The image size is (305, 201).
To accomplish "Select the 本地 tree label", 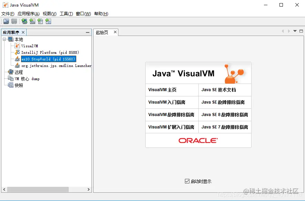I will [x=19, y=39].
